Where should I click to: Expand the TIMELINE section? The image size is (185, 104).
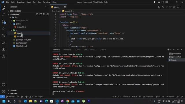[x=8, y=94]
